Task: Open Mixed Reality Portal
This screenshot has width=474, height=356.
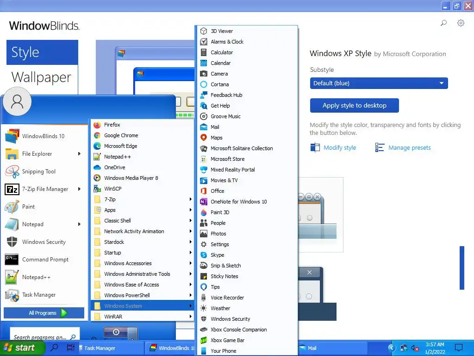Action: (x=247, y=170)
